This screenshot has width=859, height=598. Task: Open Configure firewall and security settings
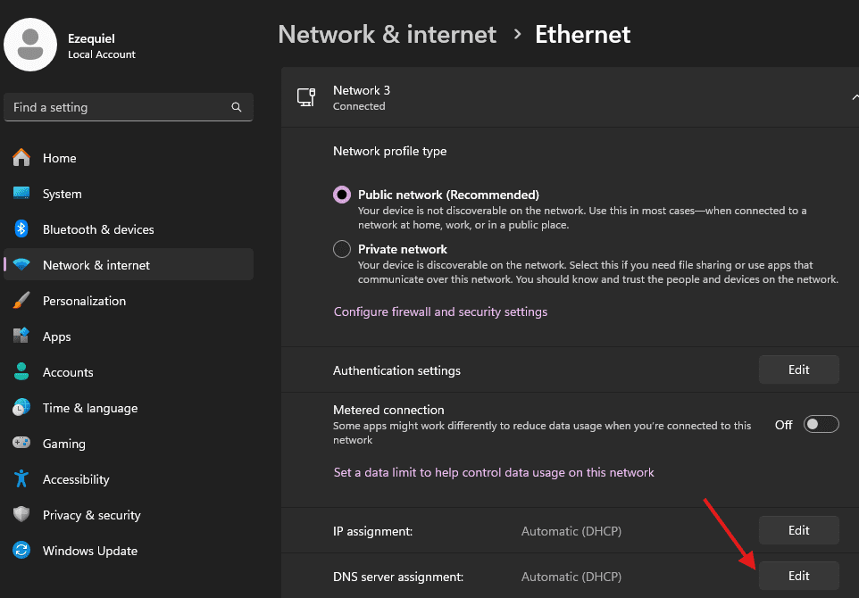pyautogui.click(x=440, y=311)
